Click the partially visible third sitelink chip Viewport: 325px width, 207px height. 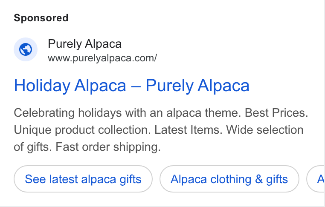pos(316,179)
